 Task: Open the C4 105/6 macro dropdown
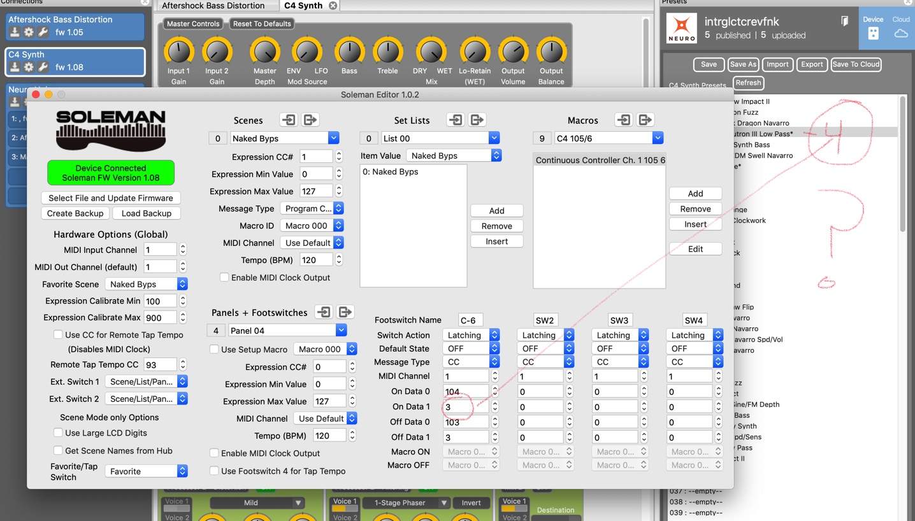(x=609, y=138)
